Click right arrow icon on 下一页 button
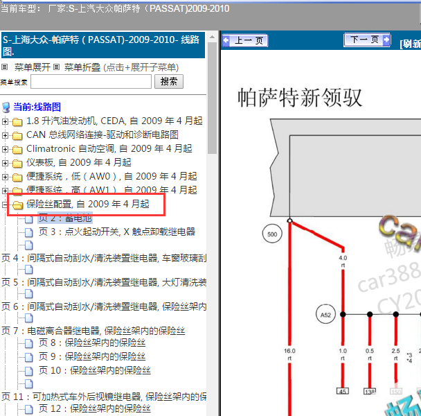 click(386, 40)
